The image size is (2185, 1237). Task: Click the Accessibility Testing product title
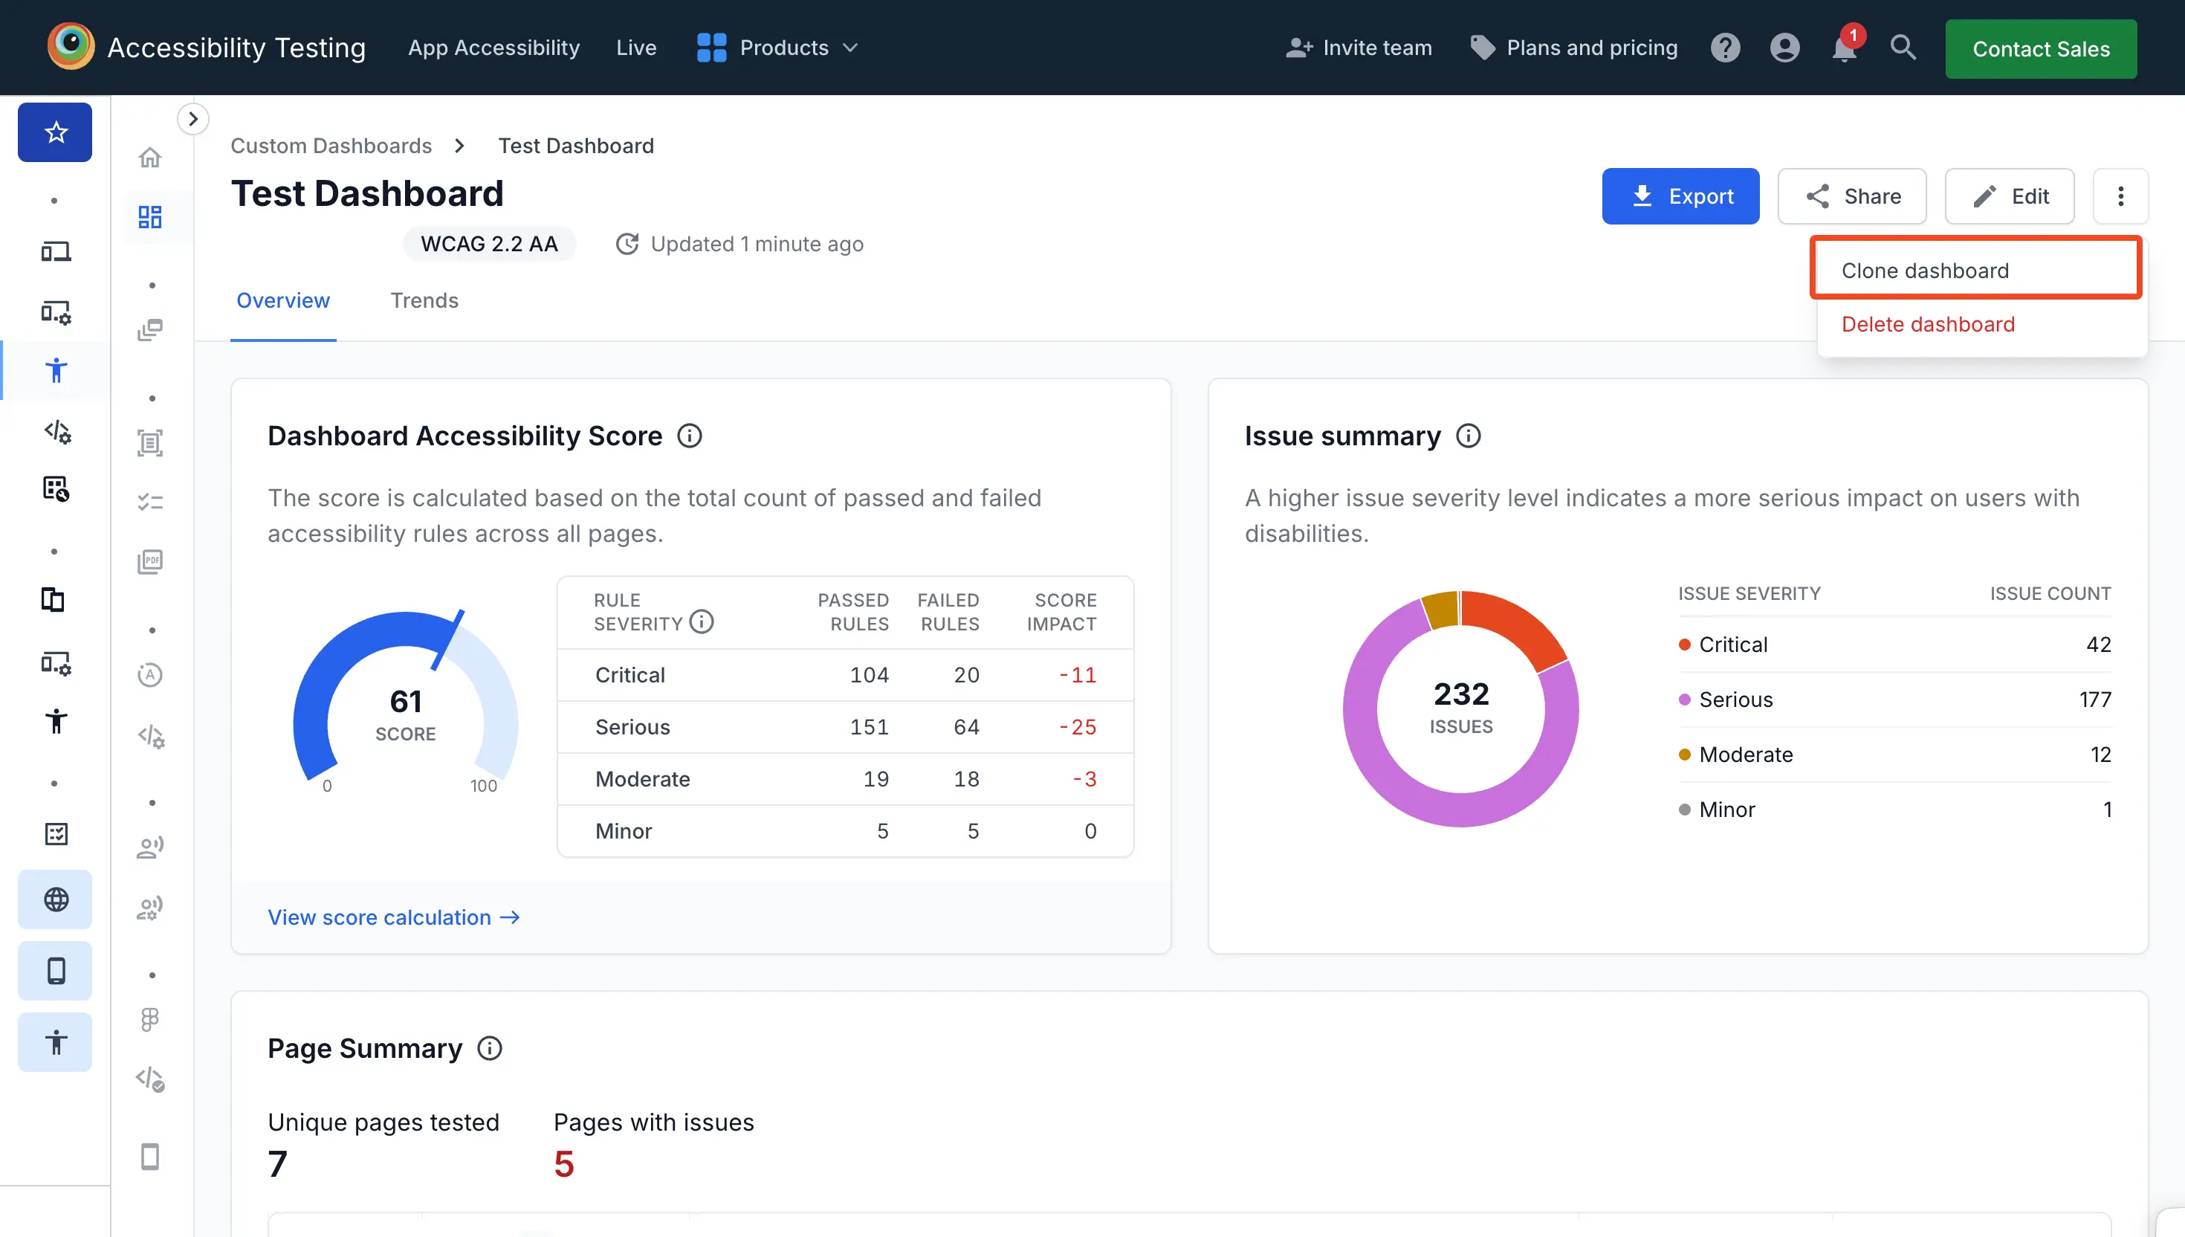point(236,48)
